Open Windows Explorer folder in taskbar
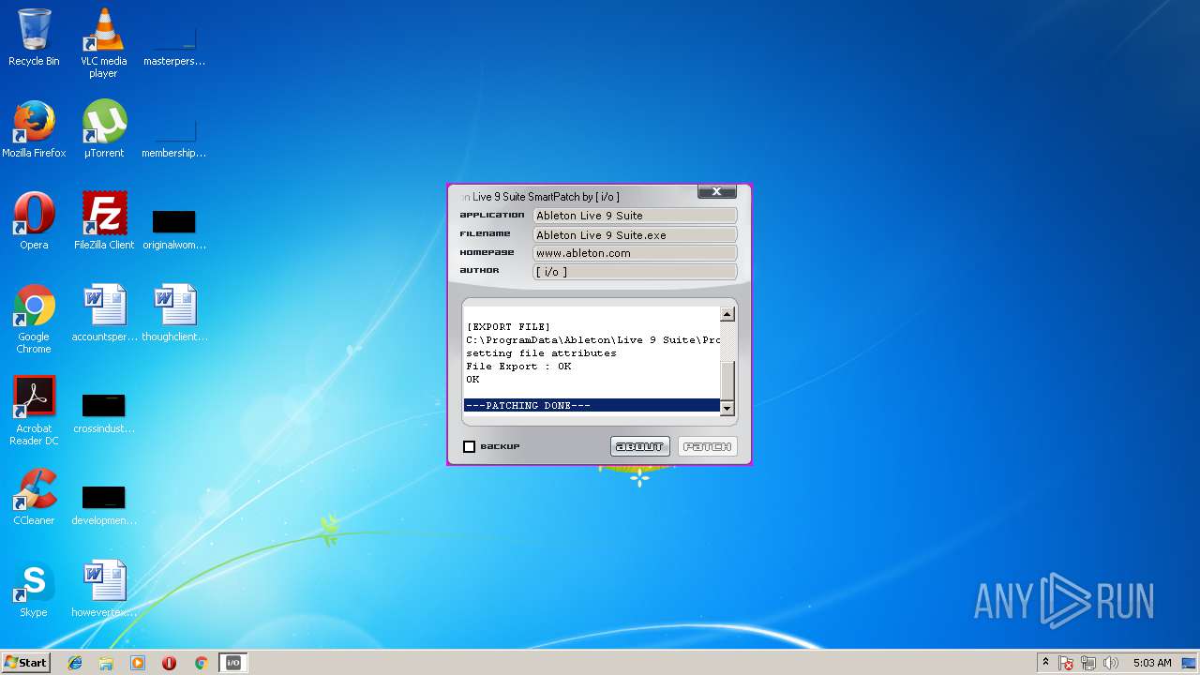The height and width of the screenshot is (675, 1200). click(106, 663)
